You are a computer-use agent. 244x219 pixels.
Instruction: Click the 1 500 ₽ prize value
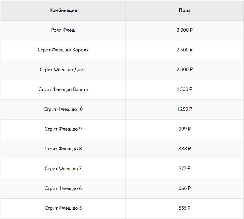click(x=184, y=90)
